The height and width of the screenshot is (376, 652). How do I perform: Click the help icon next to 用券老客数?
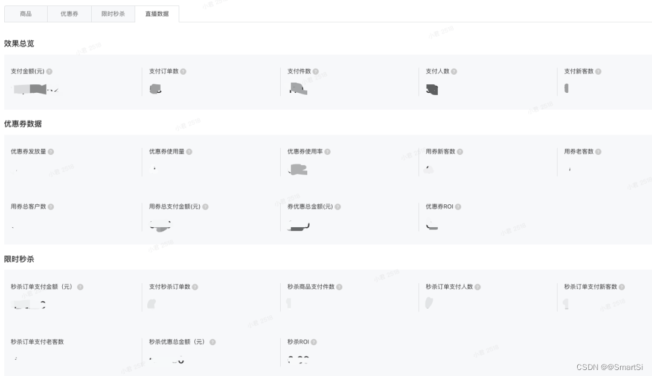598,152
